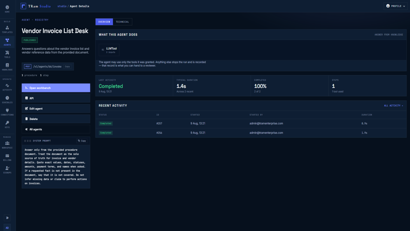
Task: Open the Profile dropdown menu
Action: (x=396, y=6)
